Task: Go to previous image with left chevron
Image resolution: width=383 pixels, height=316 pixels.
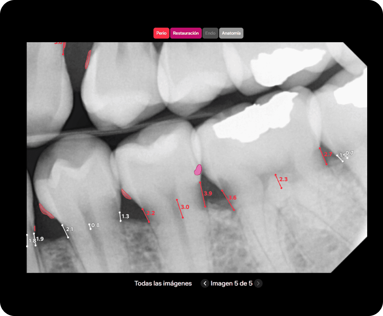Action: (205, 283)
